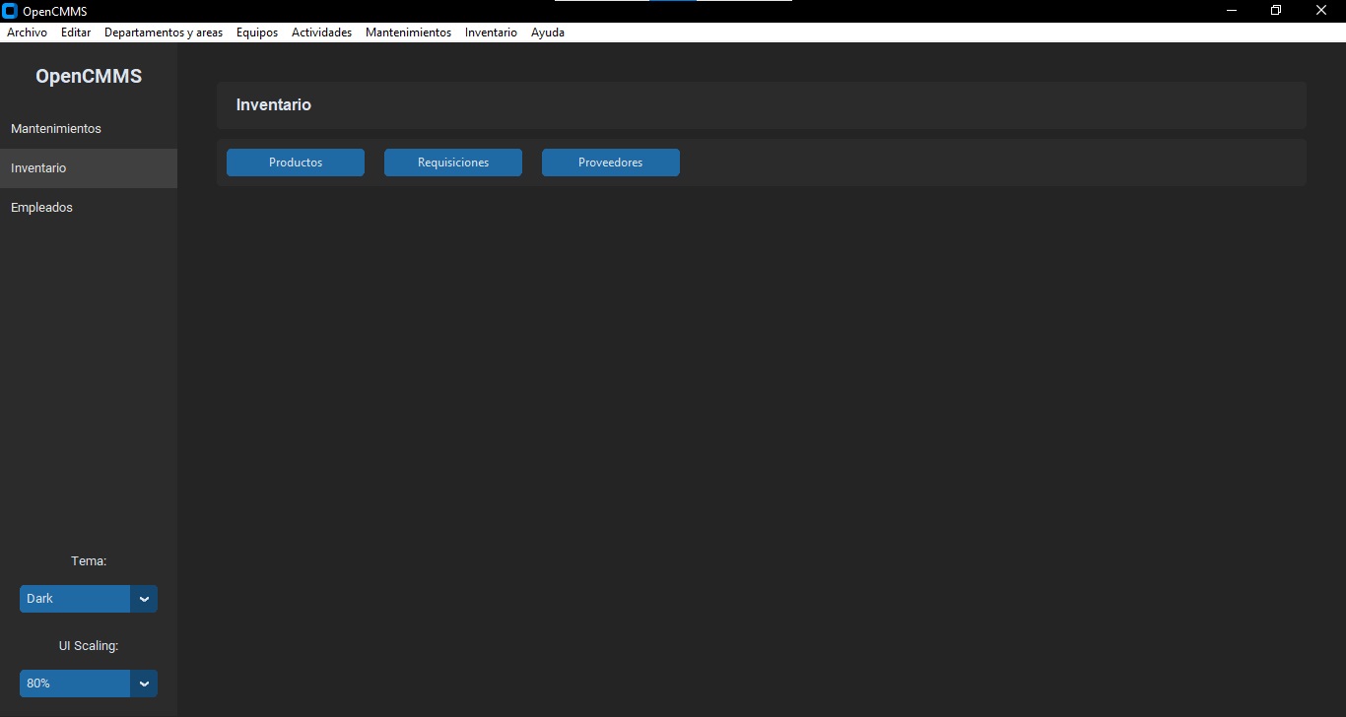Open the Departamentos y areas menu

click(164, 32)
